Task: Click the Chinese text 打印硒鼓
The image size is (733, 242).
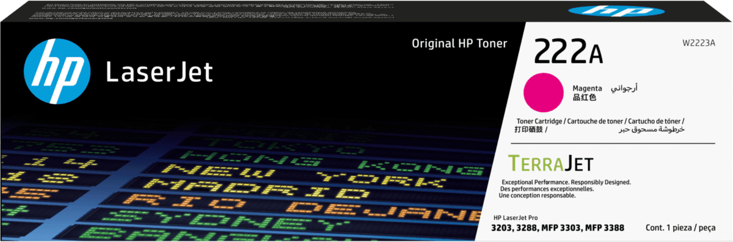Action: [529, 130]
